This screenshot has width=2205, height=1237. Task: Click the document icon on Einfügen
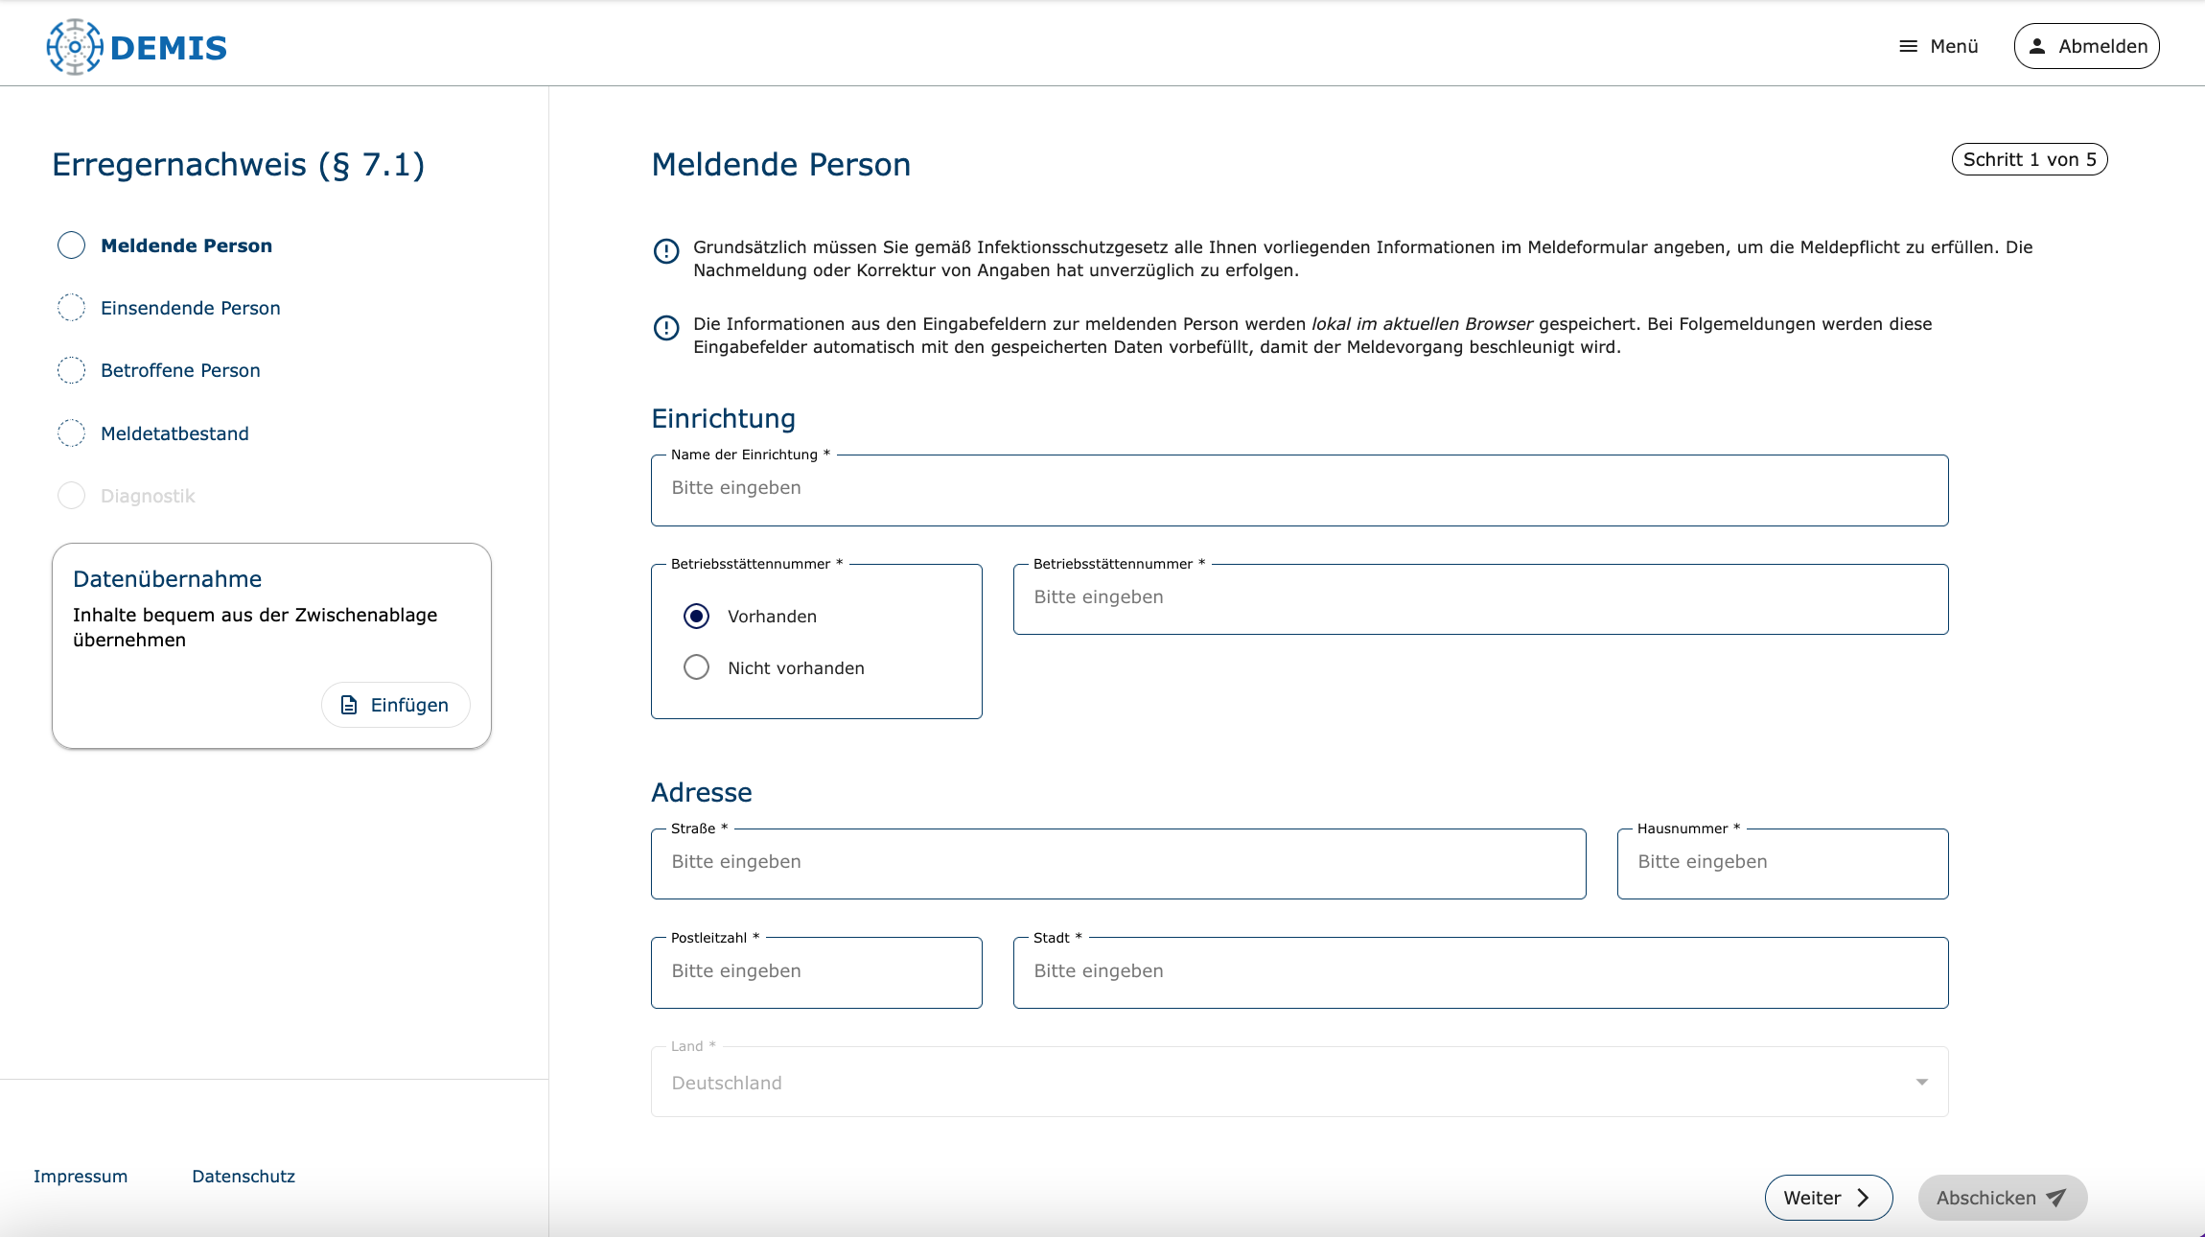pos(350,705)
